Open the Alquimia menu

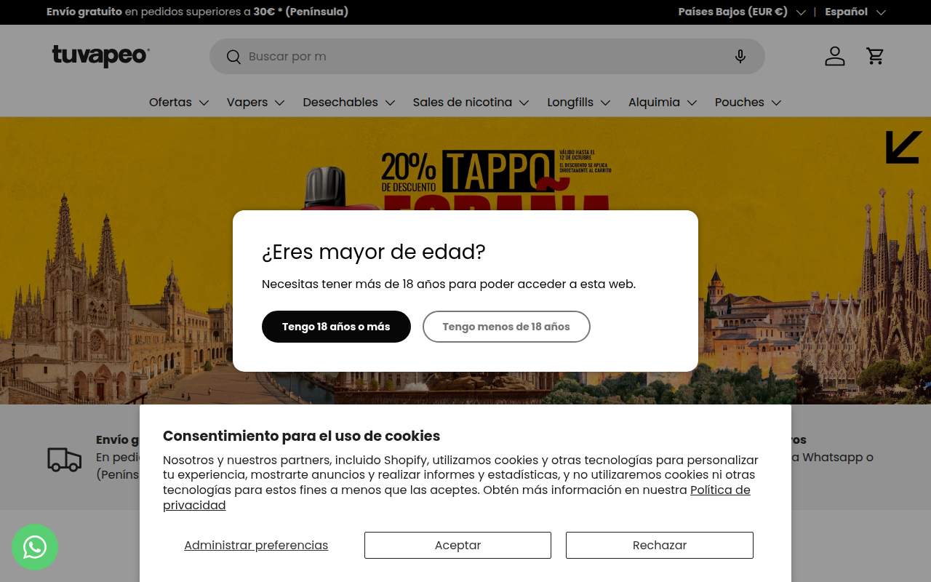tap(663, 103)
